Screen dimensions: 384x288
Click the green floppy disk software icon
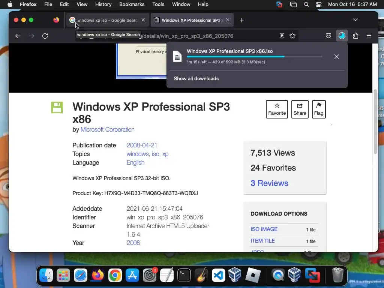(x=57, y=108)
